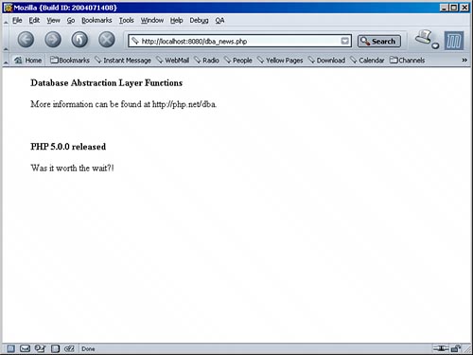Go back using the Back arrow button

click(26, 40)
